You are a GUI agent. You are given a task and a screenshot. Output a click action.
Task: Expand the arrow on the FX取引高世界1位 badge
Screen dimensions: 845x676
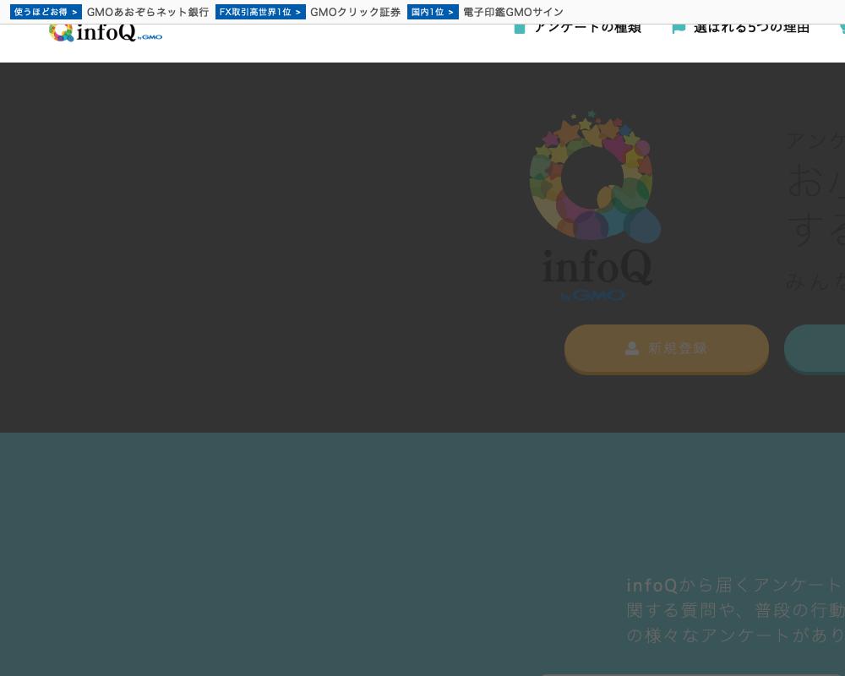tap(297, 12)
